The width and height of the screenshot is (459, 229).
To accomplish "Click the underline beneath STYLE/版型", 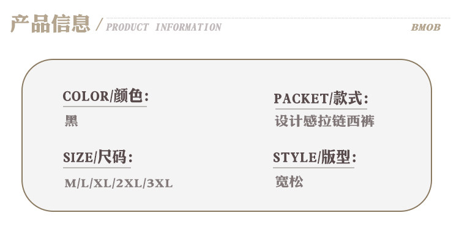I will coord(313,168).
